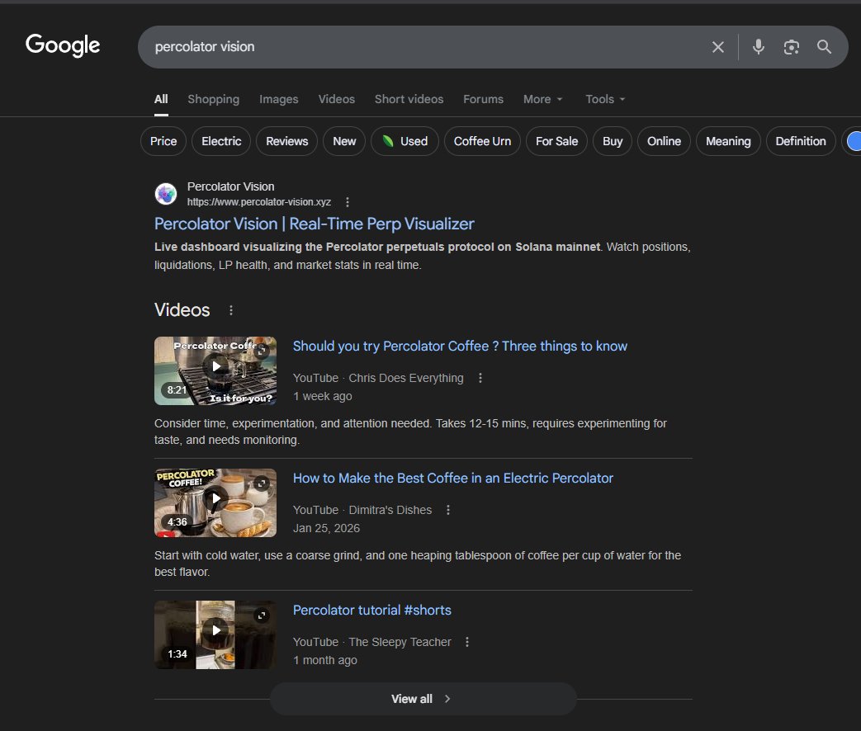Screen dimensions: 861x731
Task: Click the 'Jan 25, 2026' date text
Action: 326,529
